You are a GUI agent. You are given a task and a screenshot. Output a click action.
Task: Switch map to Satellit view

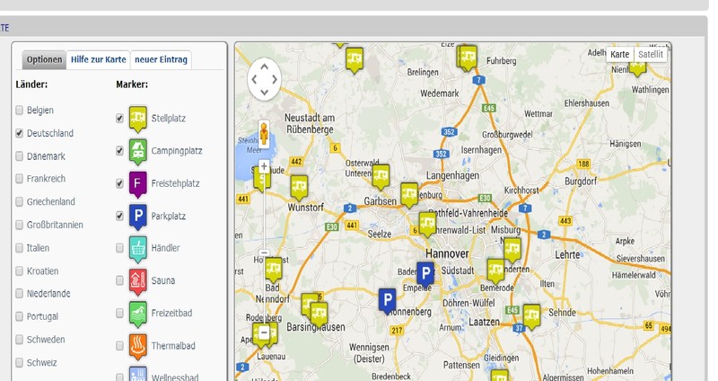pyautogui.click(x=651, y=55)
